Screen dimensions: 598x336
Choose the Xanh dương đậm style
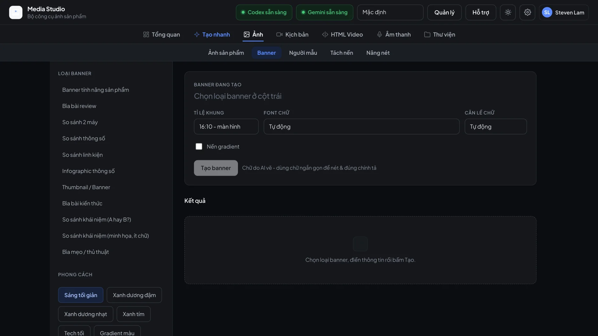pos(134,295)
